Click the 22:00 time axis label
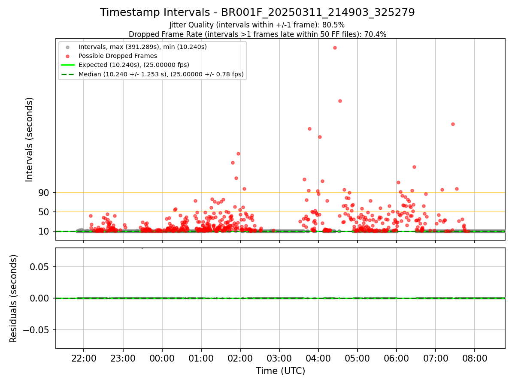Image resolution: width=515 pixels, height=386 pixels. pyautogui.click(x=84, y=359)
